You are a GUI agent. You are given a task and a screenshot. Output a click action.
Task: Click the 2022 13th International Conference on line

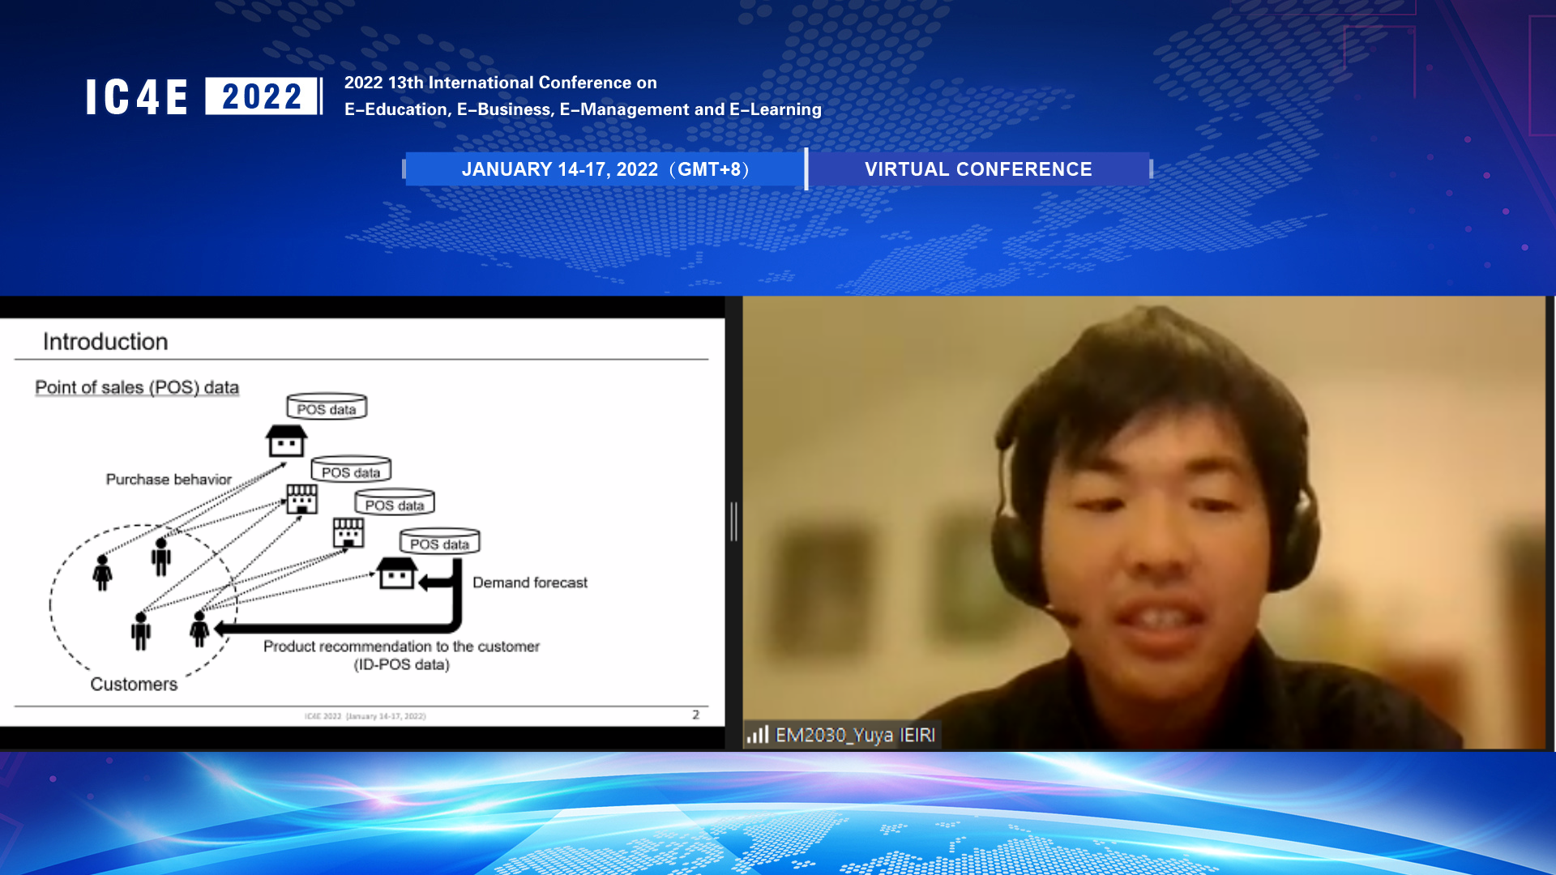(500, 83)
